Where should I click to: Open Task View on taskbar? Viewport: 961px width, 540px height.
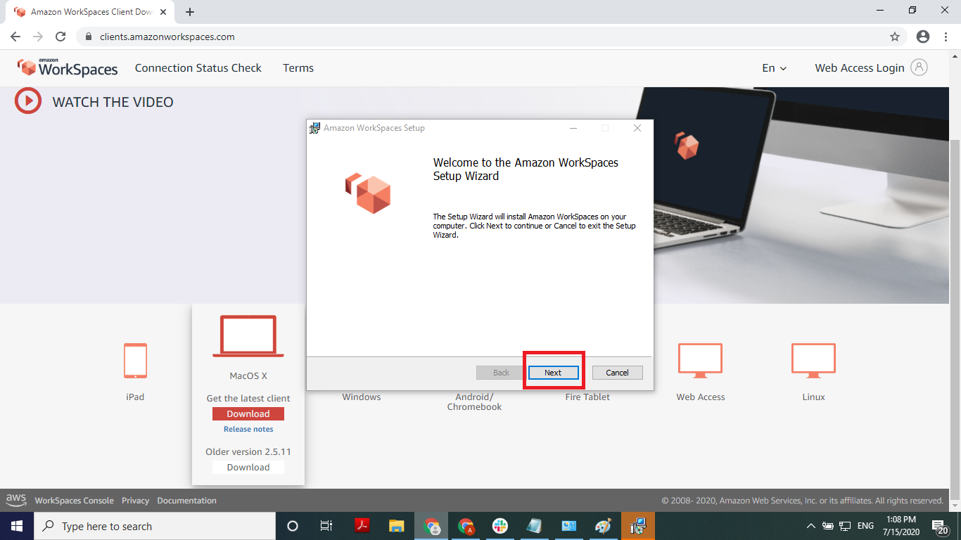point(326,526)
